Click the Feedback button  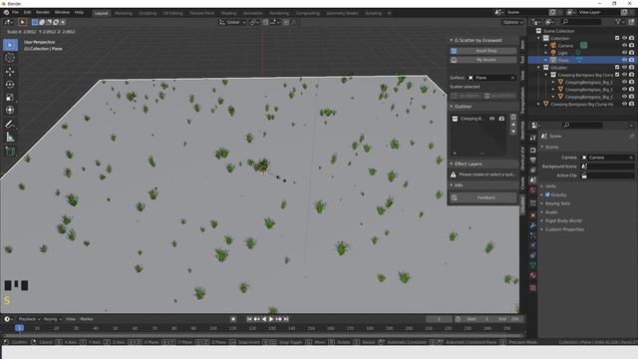483,197
